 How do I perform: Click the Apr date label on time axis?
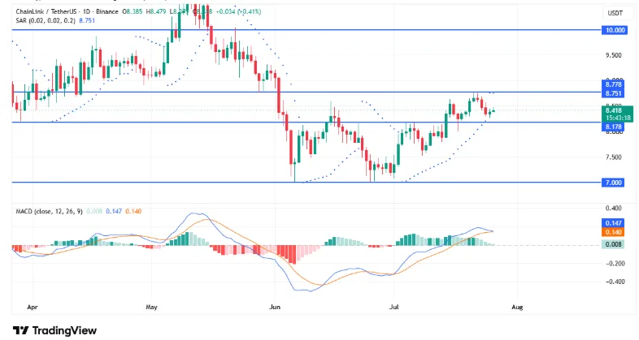tap(33, 307)
